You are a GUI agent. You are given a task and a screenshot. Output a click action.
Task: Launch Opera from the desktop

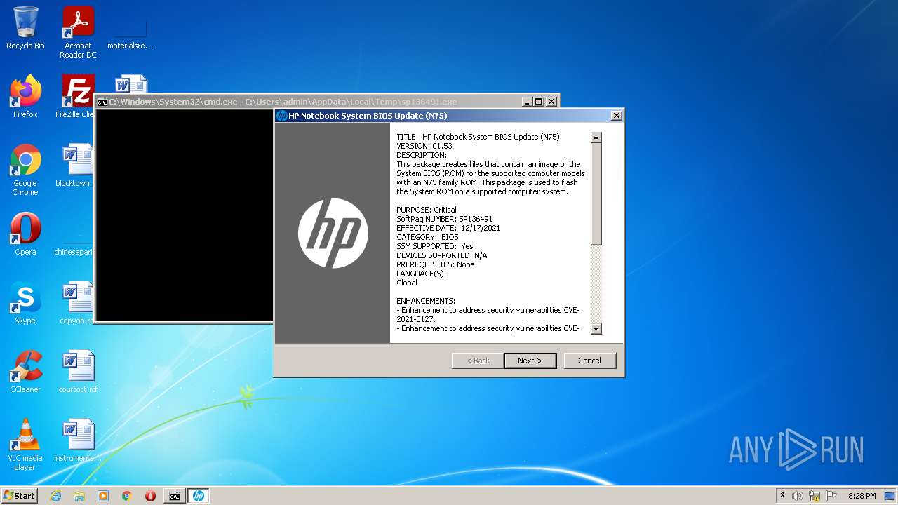25,234
